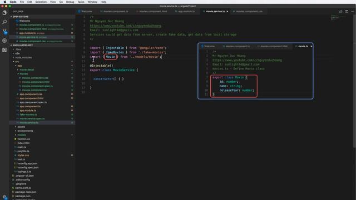Open typings.d.ts in file tree
The height and width of the screenshot is (200, 356).
coord(24,172)
